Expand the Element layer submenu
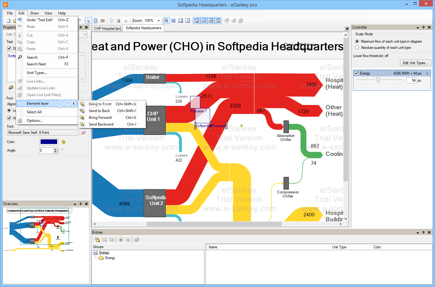Image resolution: width=435 pixels, height=287 pixels. click(47, 103)
